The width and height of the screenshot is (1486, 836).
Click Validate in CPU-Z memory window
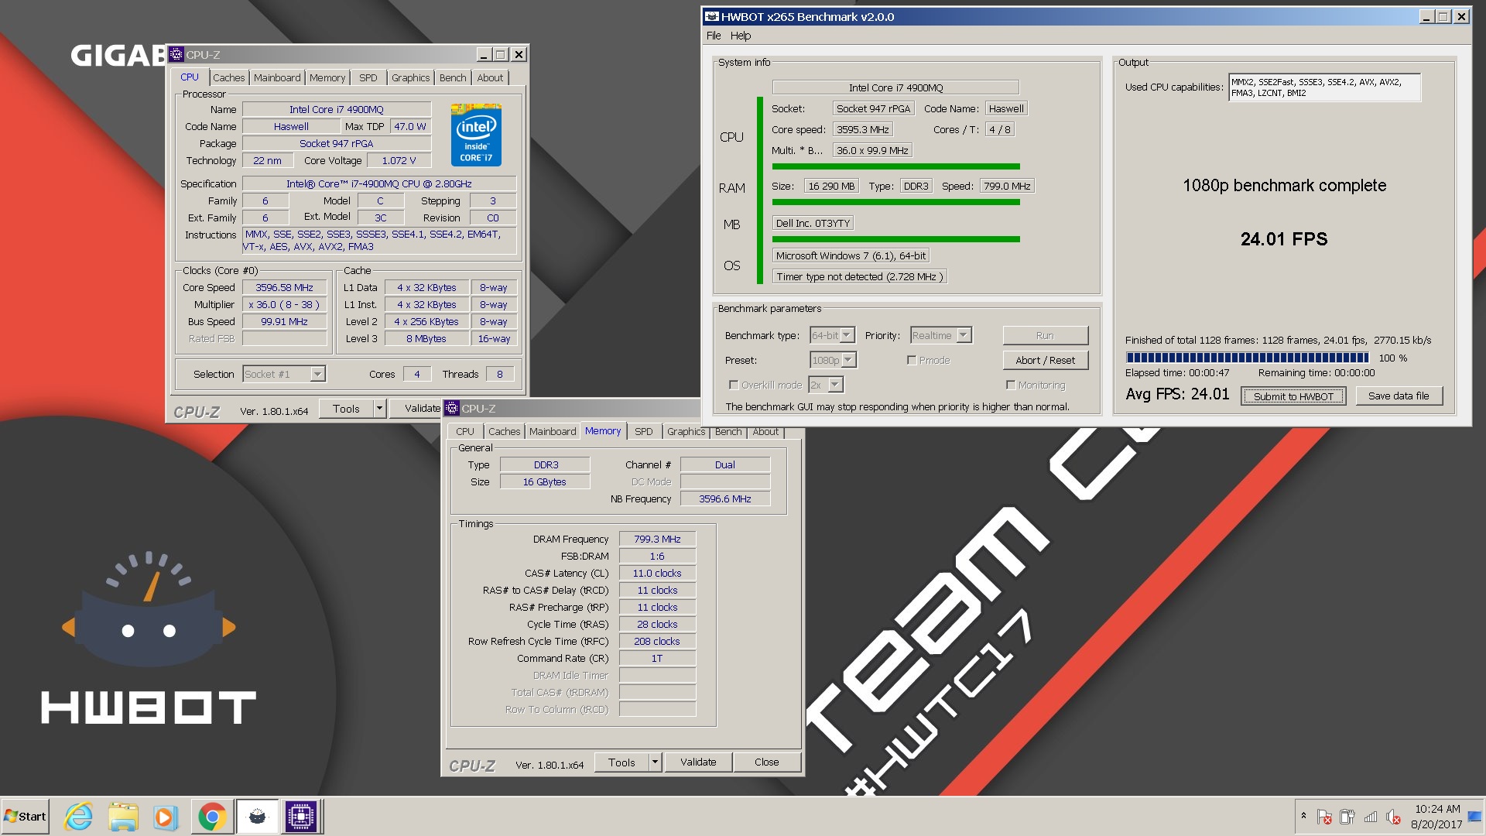[698, 762]
